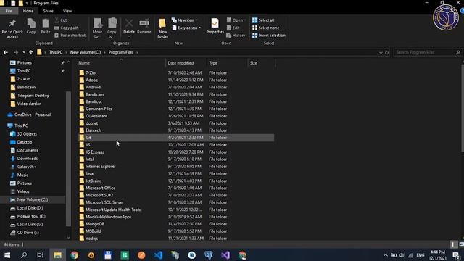464x261 pixels.
Task: Open the Easy access dropdown
Action: pos(186,28)
